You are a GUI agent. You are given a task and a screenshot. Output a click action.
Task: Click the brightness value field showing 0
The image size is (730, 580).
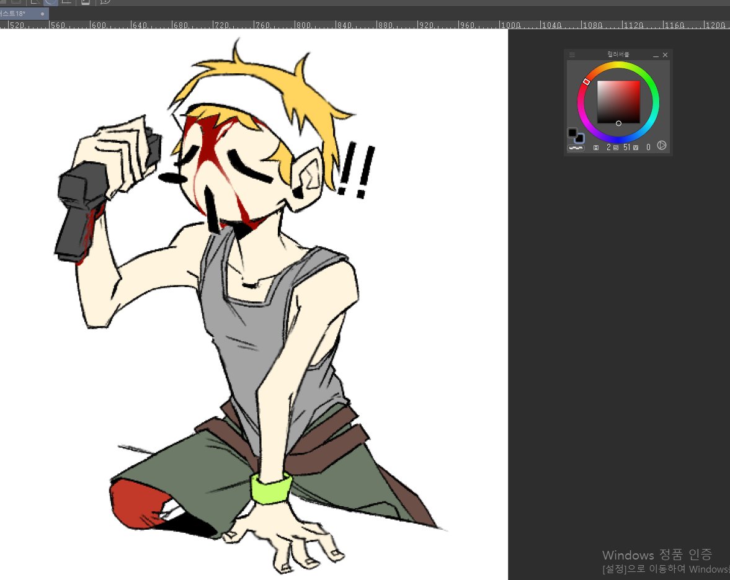click(x=648, y=147)
